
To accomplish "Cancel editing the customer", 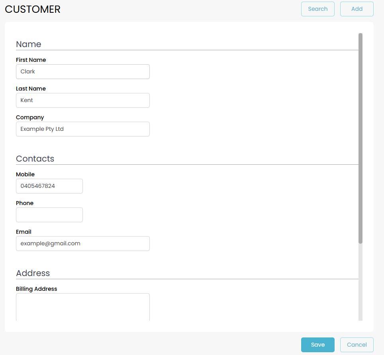I will [x=357, y=345].
